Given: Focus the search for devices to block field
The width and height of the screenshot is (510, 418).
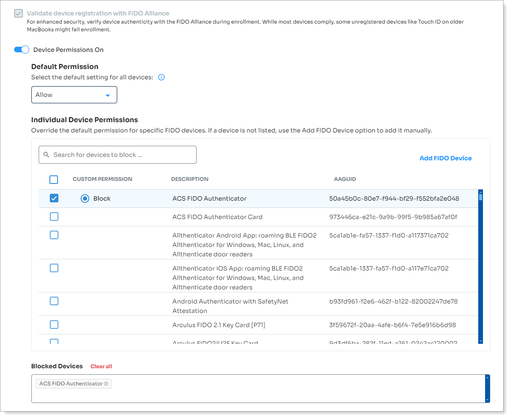Looking at the screenshot, I should point(122,155).
